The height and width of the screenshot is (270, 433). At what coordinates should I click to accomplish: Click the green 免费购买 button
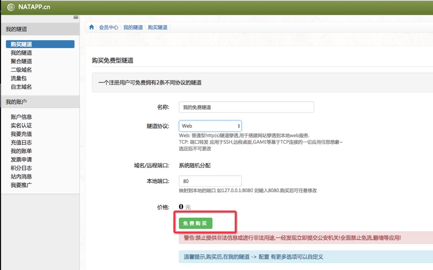point(195,223)
